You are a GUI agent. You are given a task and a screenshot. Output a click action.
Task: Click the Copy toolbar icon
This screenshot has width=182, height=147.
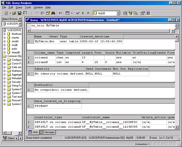click(37, 13)
